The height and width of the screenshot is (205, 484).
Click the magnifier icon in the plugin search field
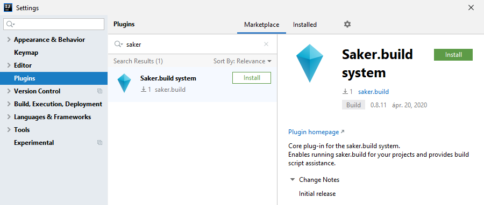click(x=118, y=44)
